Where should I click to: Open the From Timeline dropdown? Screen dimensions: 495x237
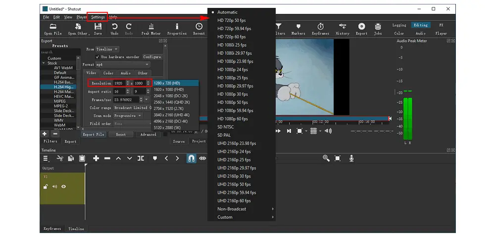click(107, 49)
